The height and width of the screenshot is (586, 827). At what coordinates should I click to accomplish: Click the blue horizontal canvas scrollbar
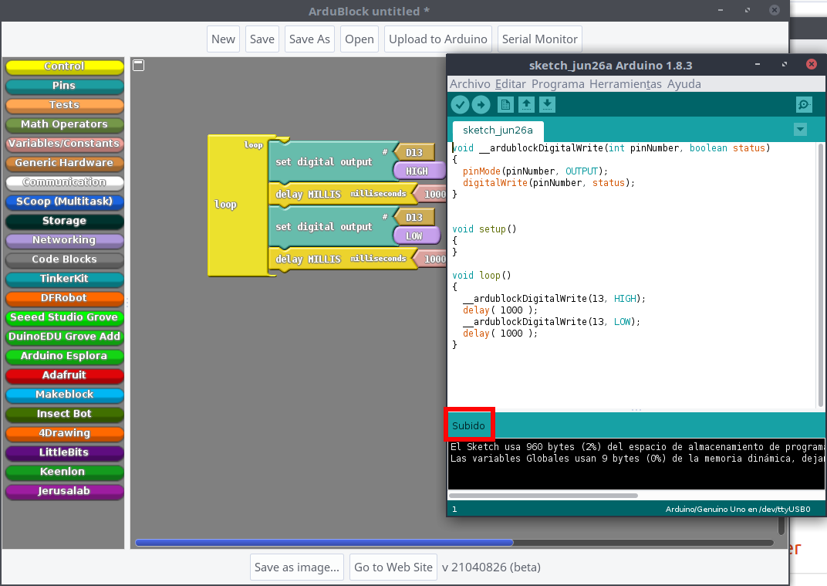click(x=324, y=543)
